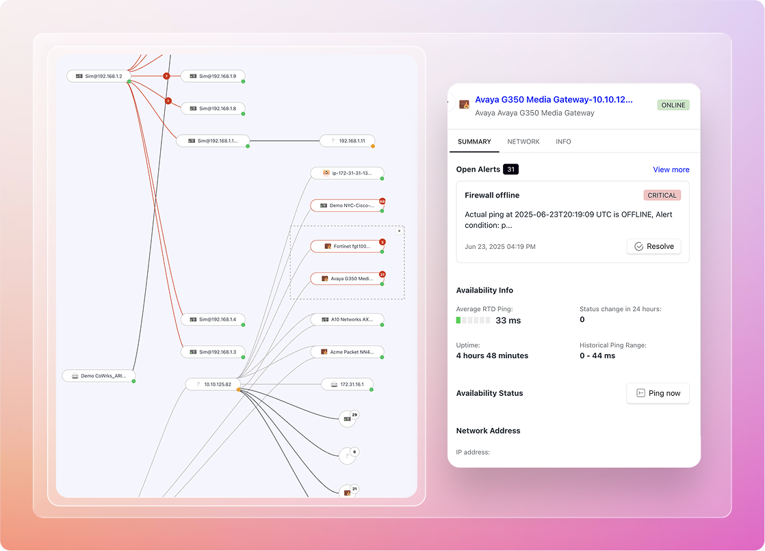Click the red alert badge 31 on Avaya node
The width and height of the screenshot is (765, 551).
(382, 274)
